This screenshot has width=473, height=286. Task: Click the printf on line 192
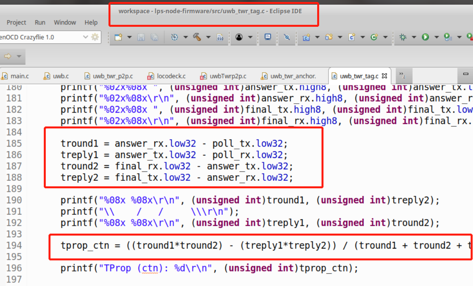tap(250, 223)
